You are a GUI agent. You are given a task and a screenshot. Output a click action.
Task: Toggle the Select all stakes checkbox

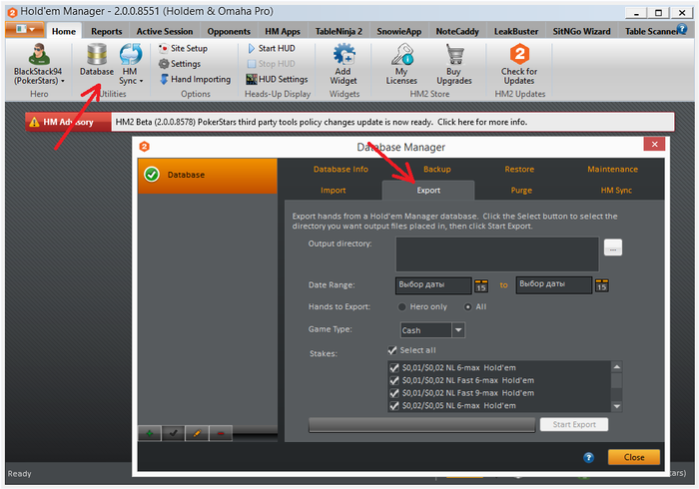coord(392,350)
